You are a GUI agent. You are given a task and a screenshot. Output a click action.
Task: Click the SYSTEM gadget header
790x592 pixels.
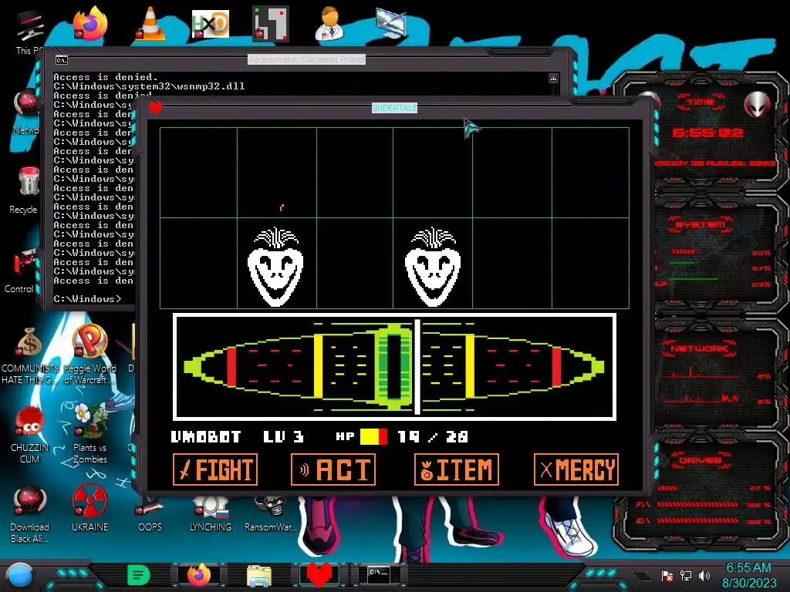701,224
